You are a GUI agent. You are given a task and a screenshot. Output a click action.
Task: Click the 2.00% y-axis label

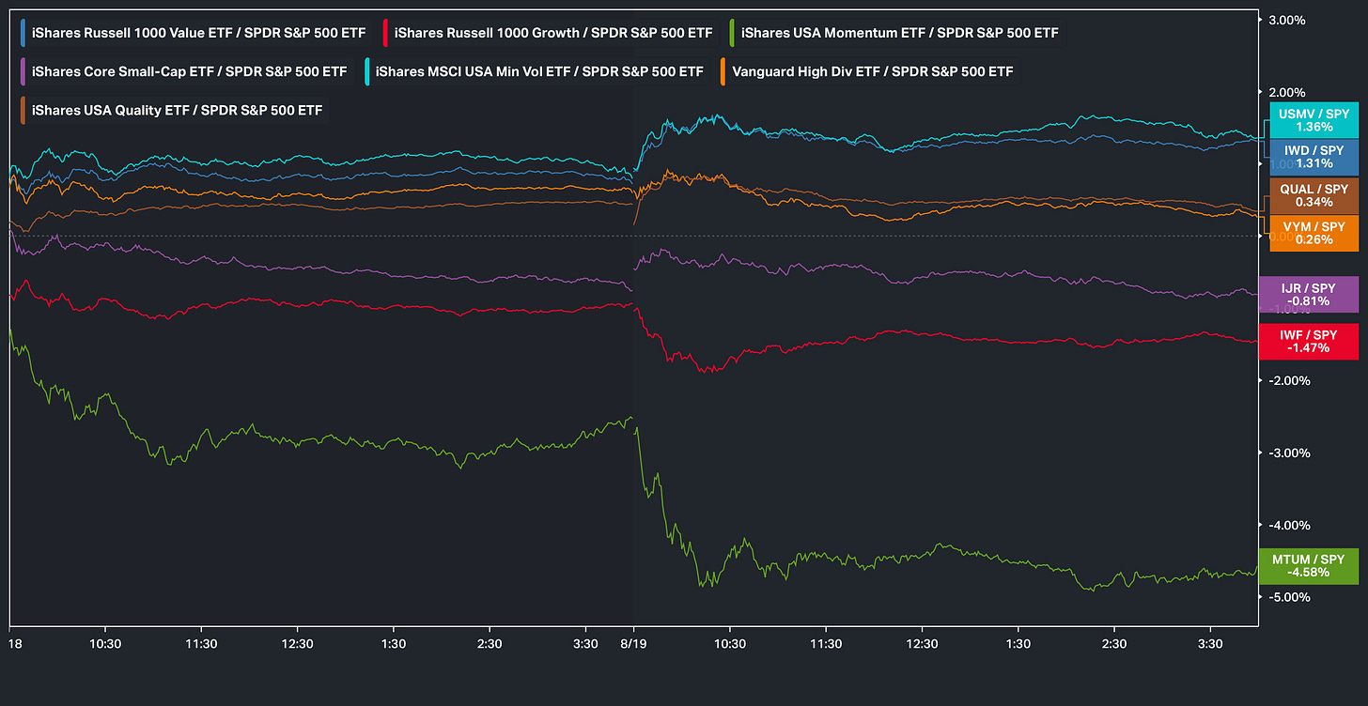pyautogui.click(x=1288, y=92)
